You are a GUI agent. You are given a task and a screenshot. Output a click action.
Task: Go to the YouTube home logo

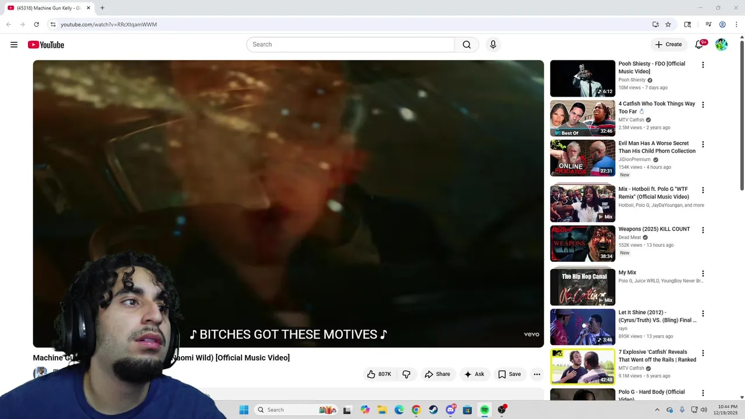[46, 45]
